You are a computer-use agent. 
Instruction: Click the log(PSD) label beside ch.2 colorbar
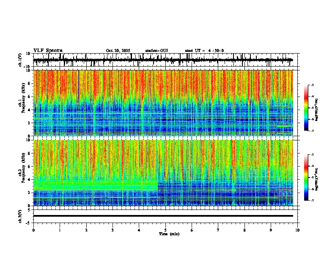click(x=317, y=179)
